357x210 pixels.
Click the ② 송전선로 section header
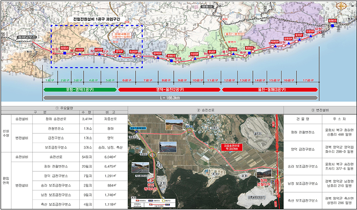[206, 110]
